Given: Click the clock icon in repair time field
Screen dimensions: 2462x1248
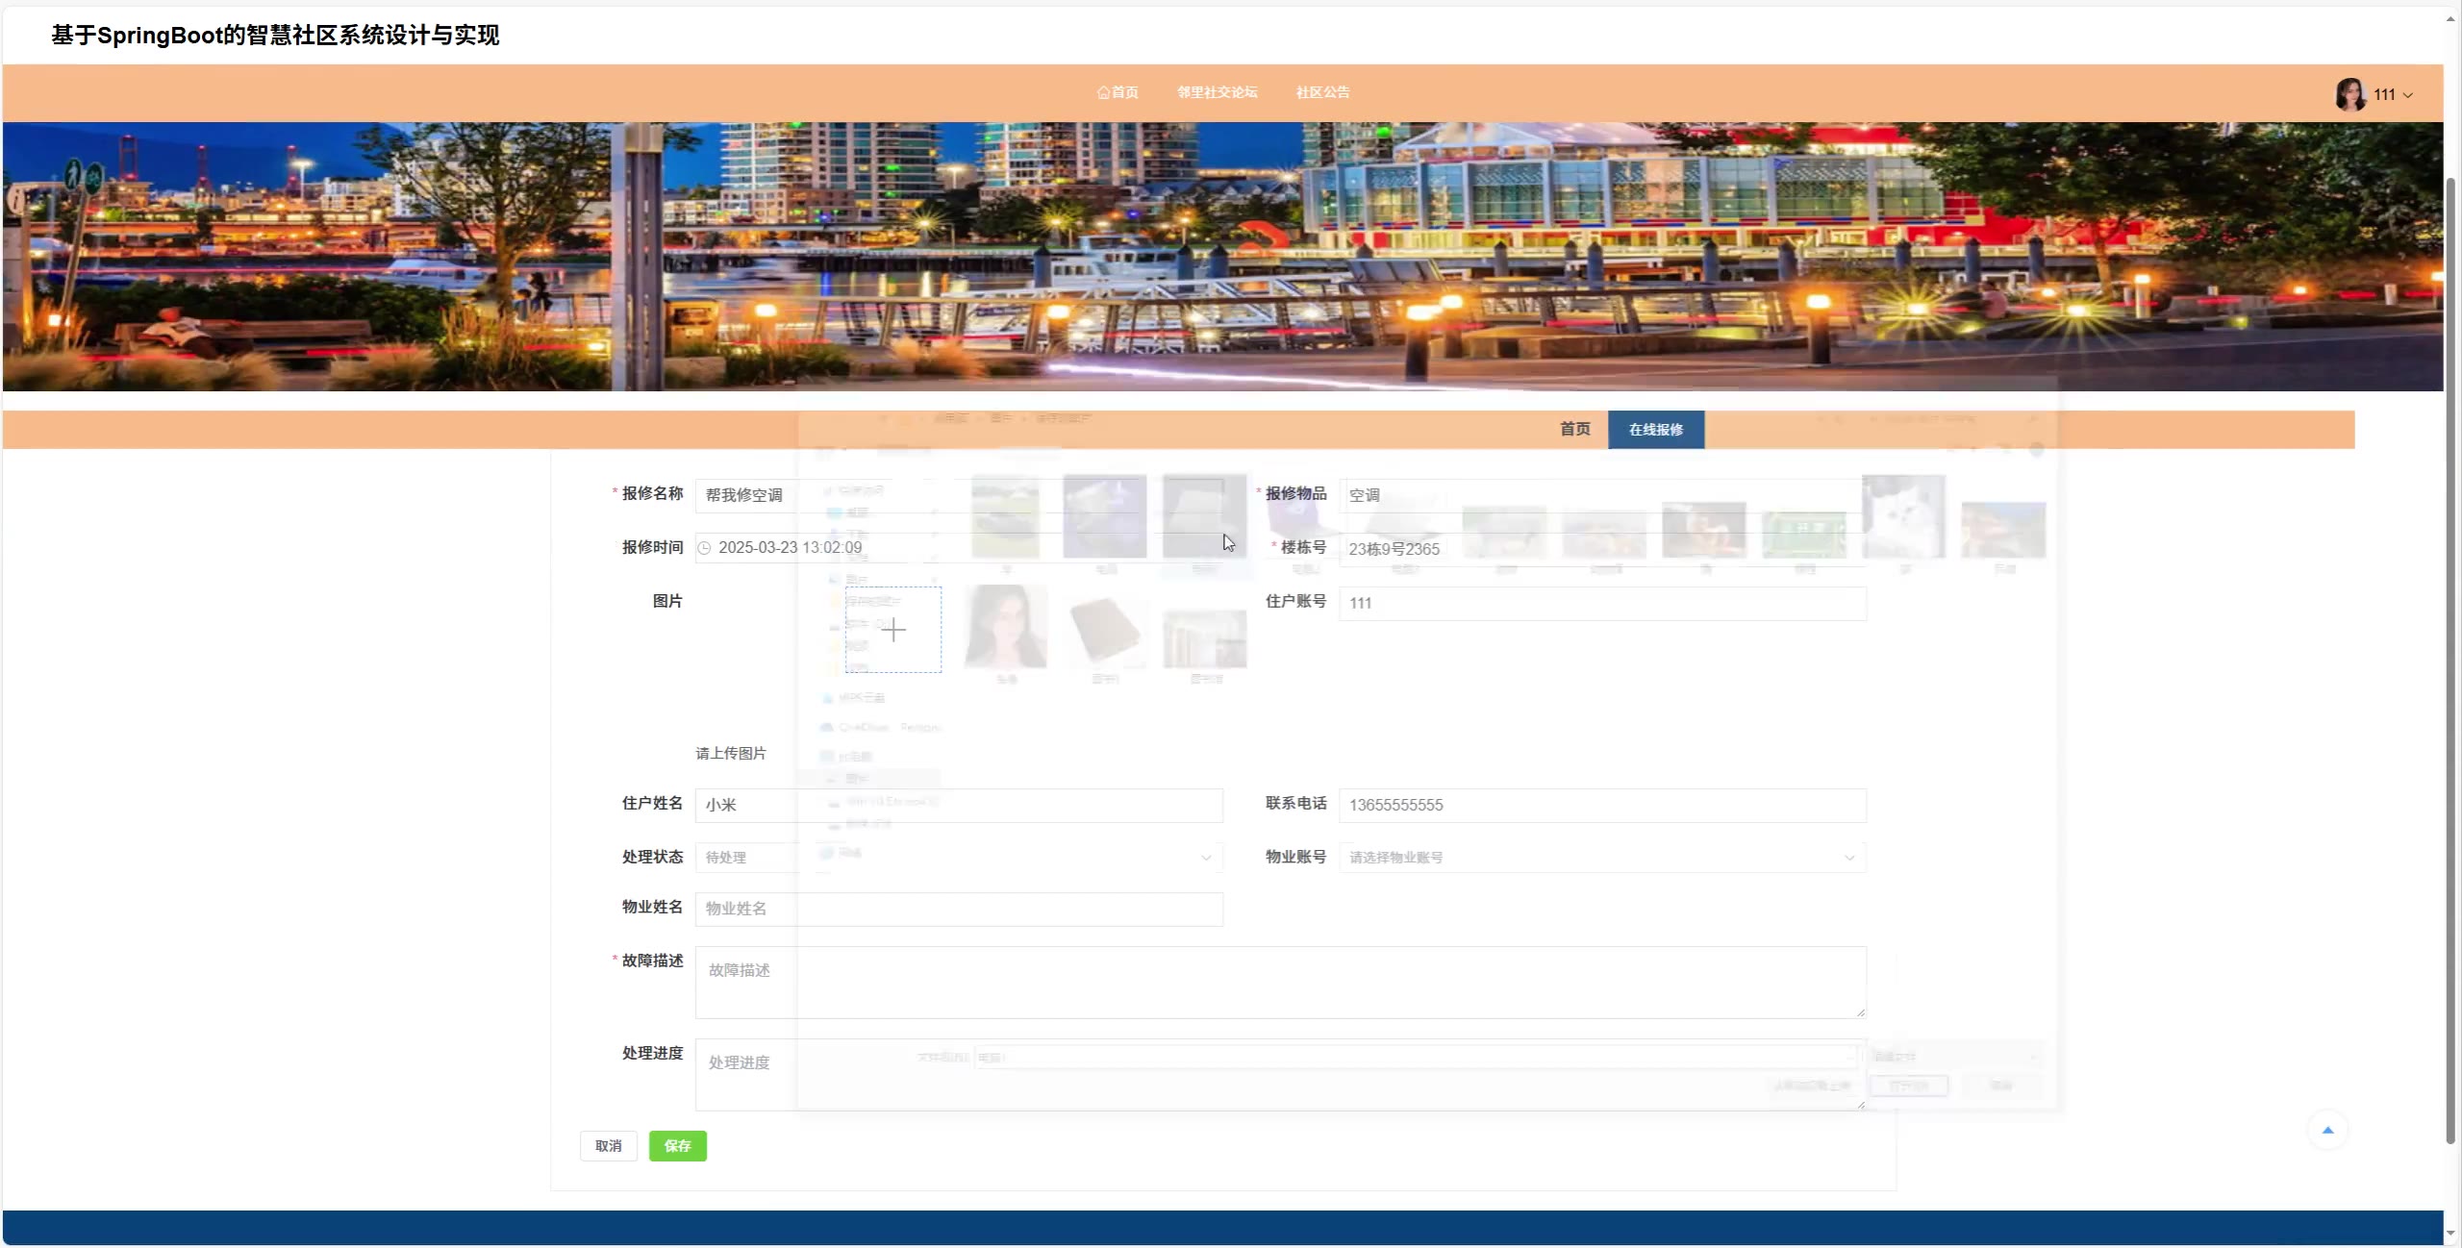Looking at the screenshot, I should coord(704,548).
